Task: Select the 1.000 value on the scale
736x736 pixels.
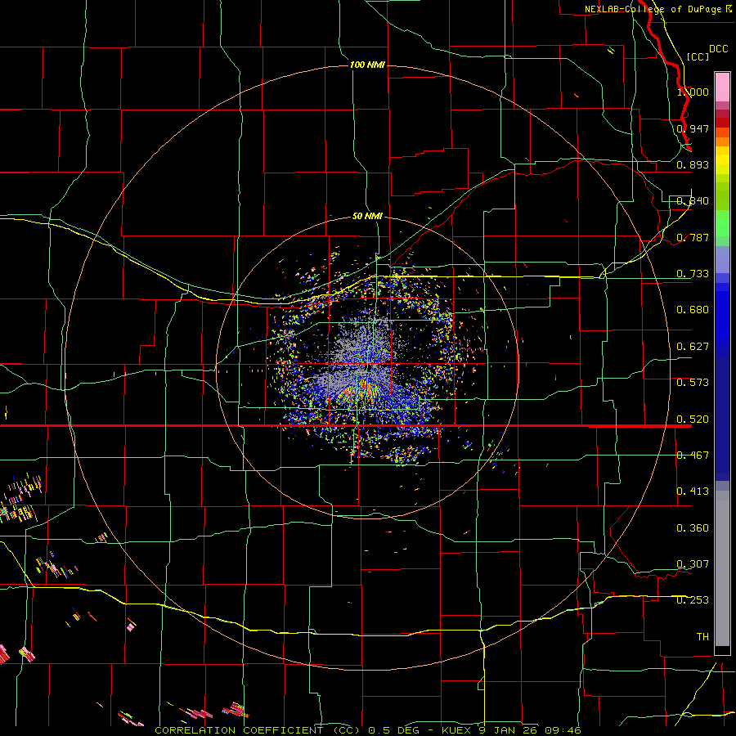Action: coord(693,92)
